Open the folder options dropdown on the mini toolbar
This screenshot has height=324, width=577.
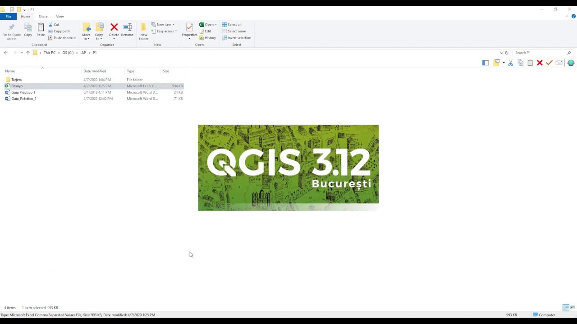point(504,63)
